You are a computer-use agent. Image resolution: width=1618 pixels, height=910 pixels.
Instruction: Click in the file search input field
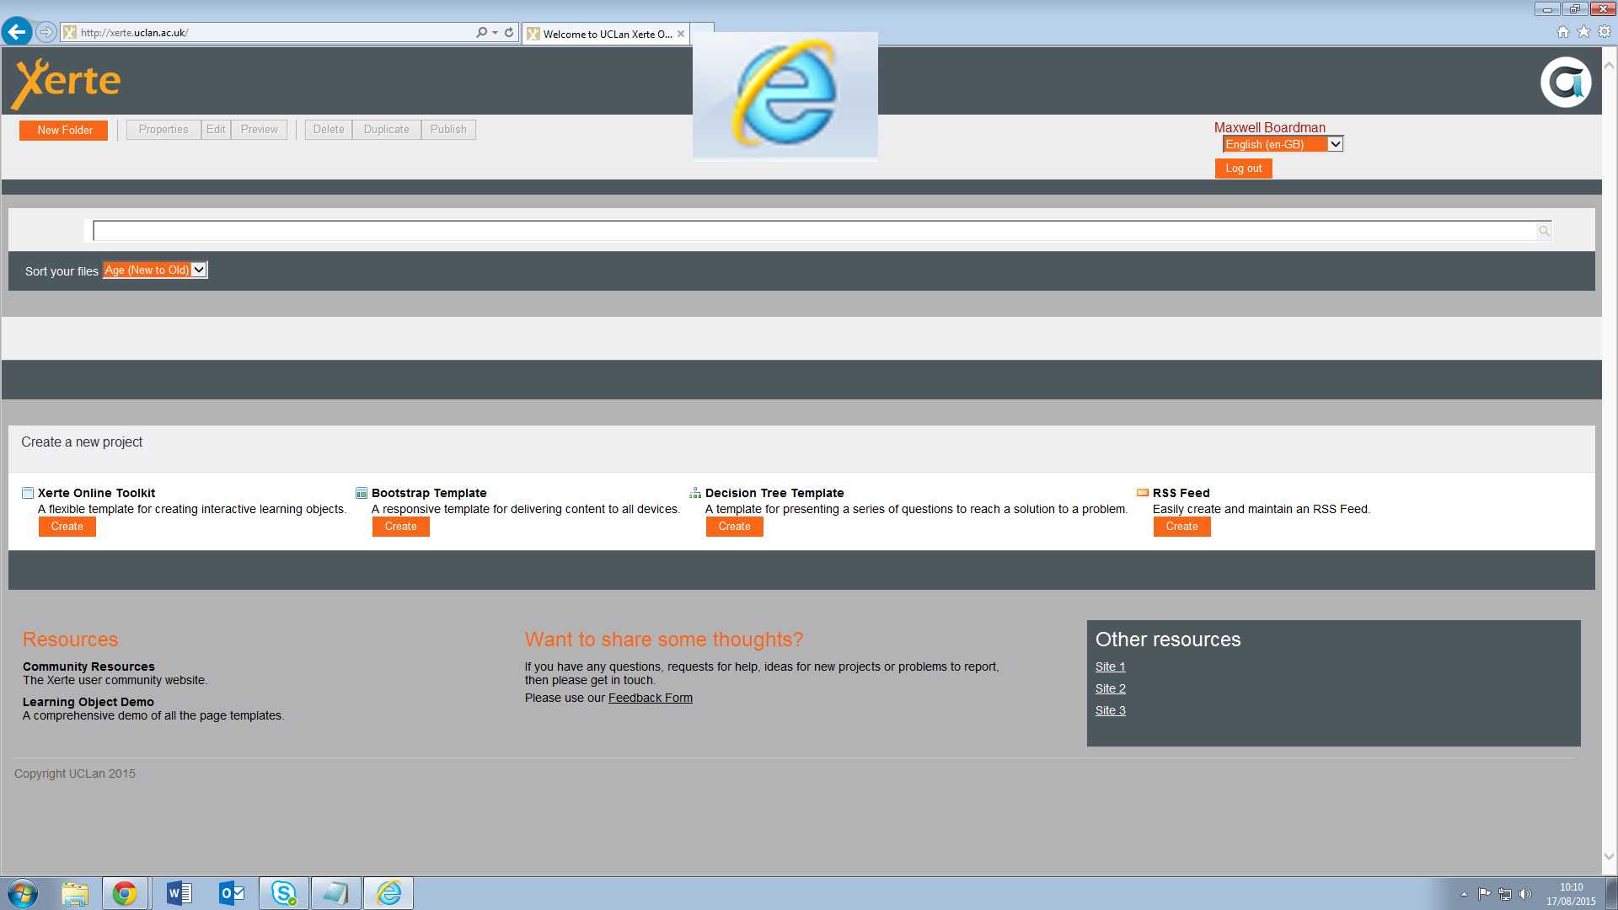tap(814, 231)
